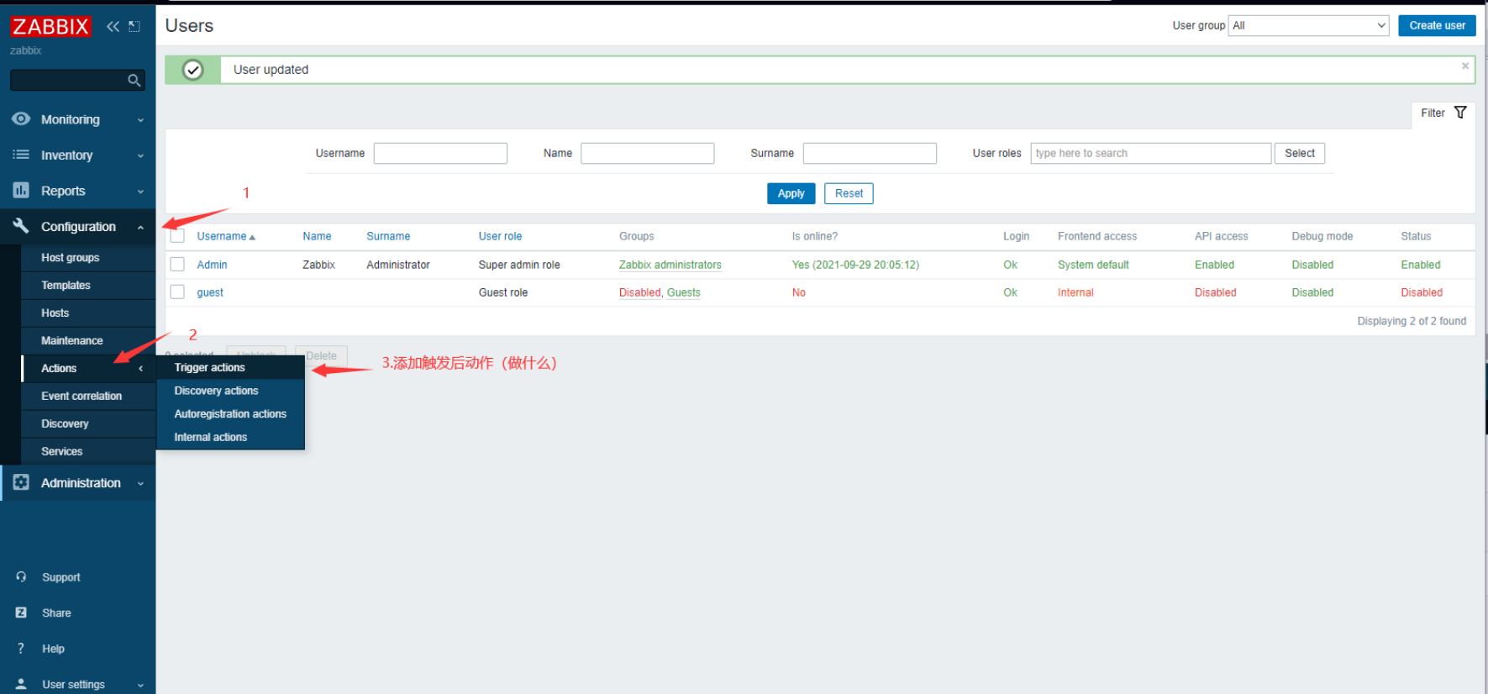Viewport: 1488px width, 694px height.
Task: Open Host groups in Configuration
Action: 71,257
